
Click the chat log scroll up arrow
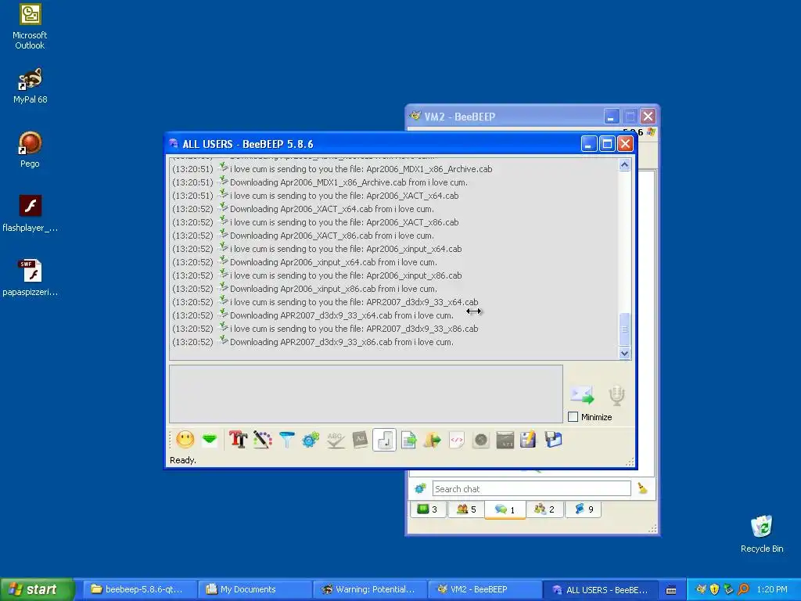[624, 165]
